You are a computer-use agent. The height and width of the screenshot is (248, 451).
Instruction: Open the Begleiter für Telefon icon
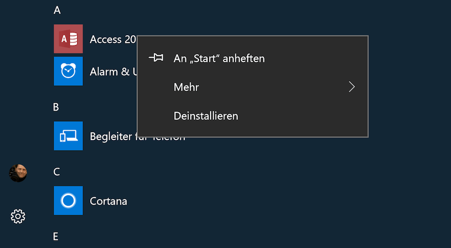point(68,136)
